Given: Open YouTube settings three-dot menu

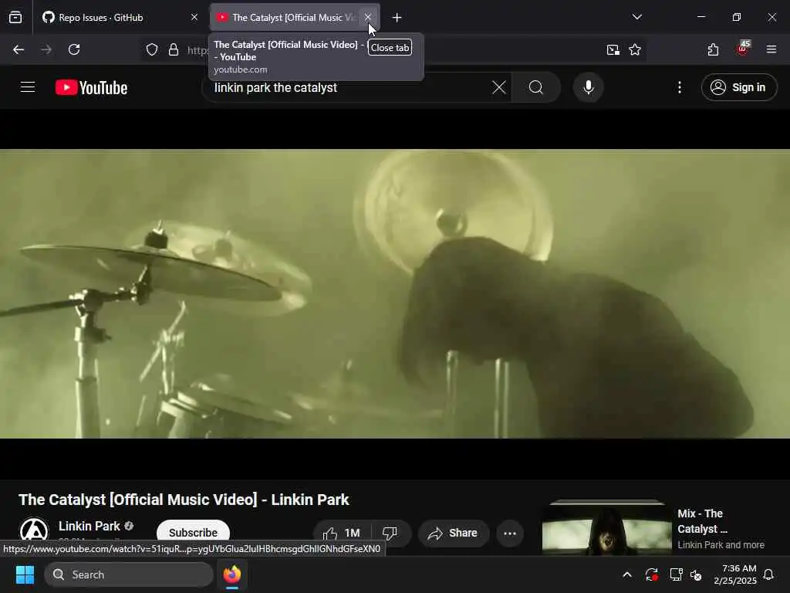Looking at the screenshot, I should pyautogui.click(x=680, y=88).
